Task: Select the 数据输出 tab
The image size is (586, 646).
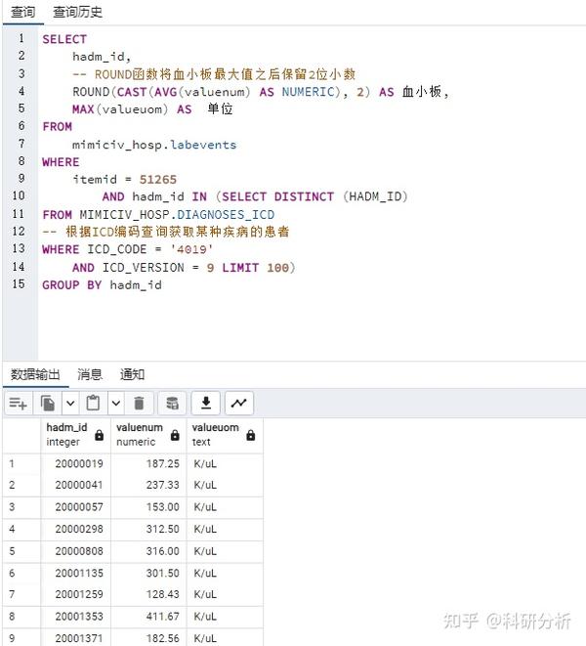Action: point(35,374)
